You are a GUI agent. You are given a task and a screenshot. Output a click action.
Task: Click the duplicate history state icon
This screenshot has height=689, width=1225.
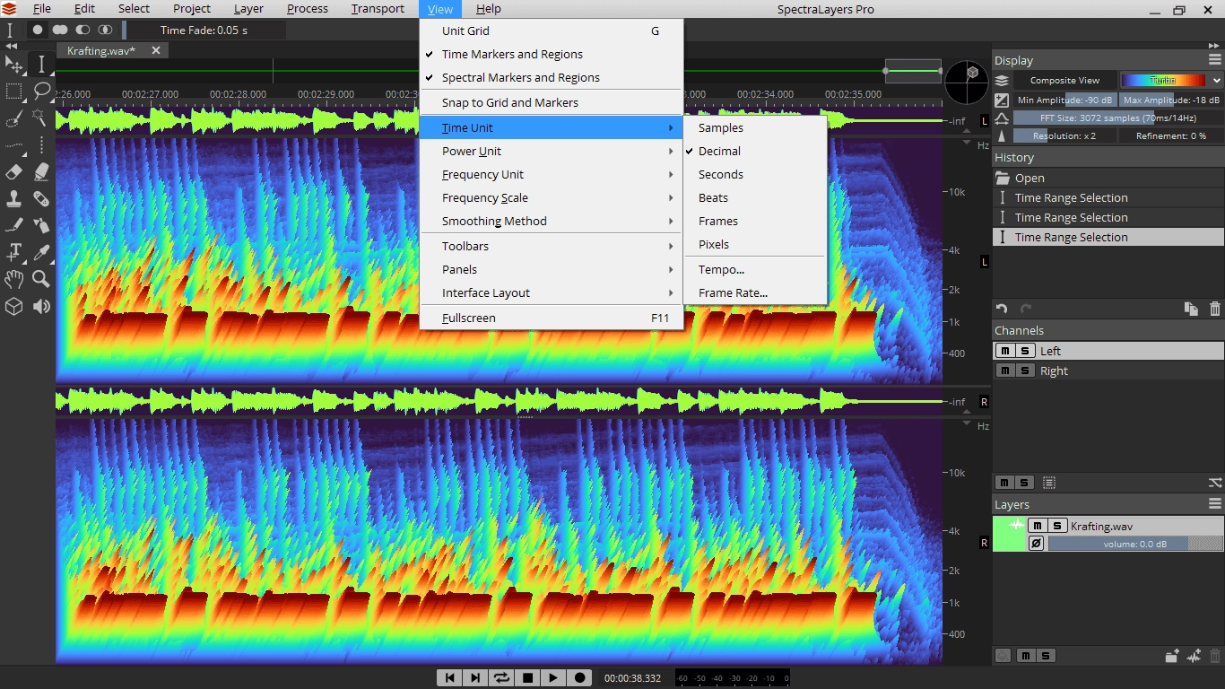pyautogui.click(x=1191, y=309)
